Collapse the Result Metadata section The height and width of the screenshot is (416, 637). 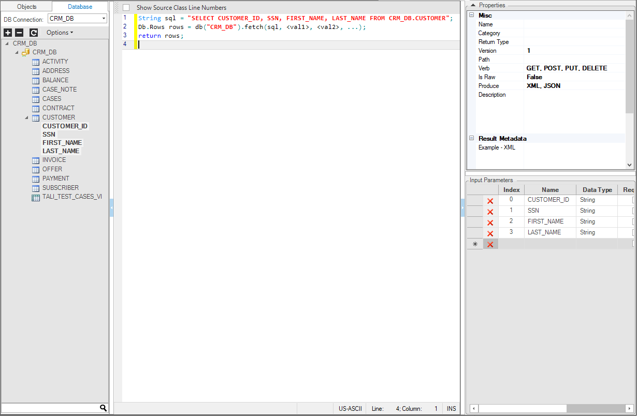click(x=472, y=139)
